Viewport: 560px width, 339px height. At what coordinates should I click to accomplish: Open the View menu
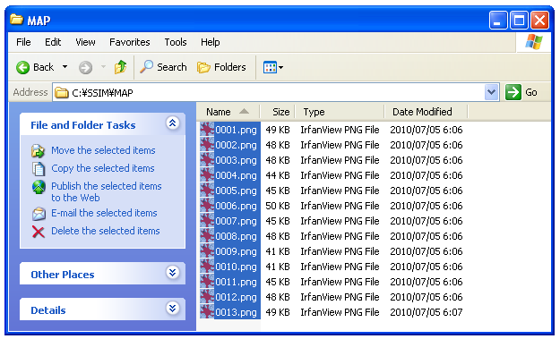(85, 42)
